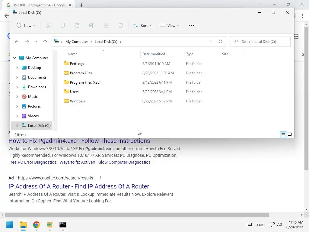
Task: Open gopher.com ad options three dots
Action: click(101, 178)
